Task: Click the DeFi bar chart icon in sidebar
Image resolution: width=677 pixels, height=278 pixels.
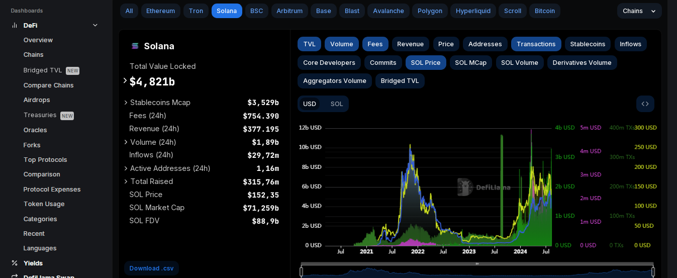Action: (x=15, y=25)
